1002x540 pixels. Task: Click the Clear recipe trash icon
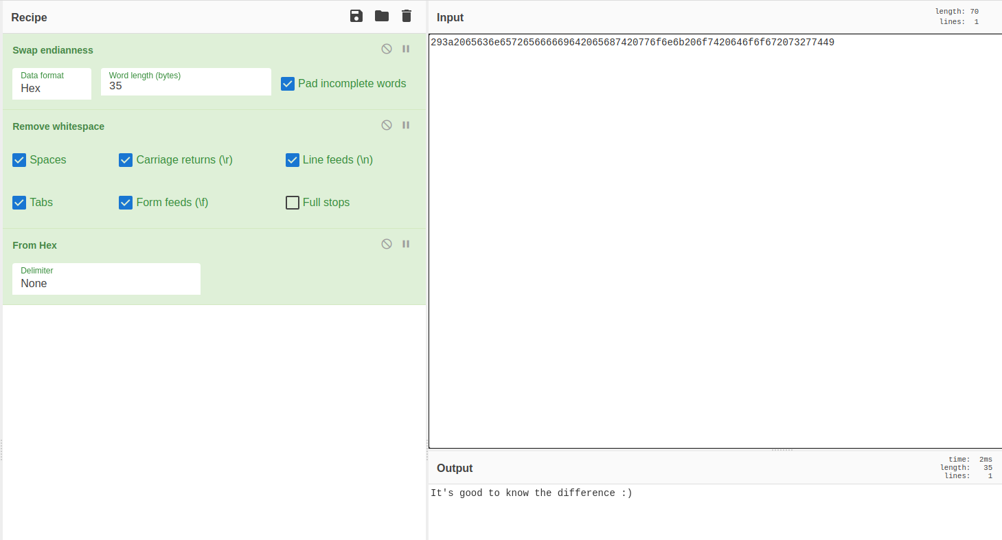click(x=407, y=16)
